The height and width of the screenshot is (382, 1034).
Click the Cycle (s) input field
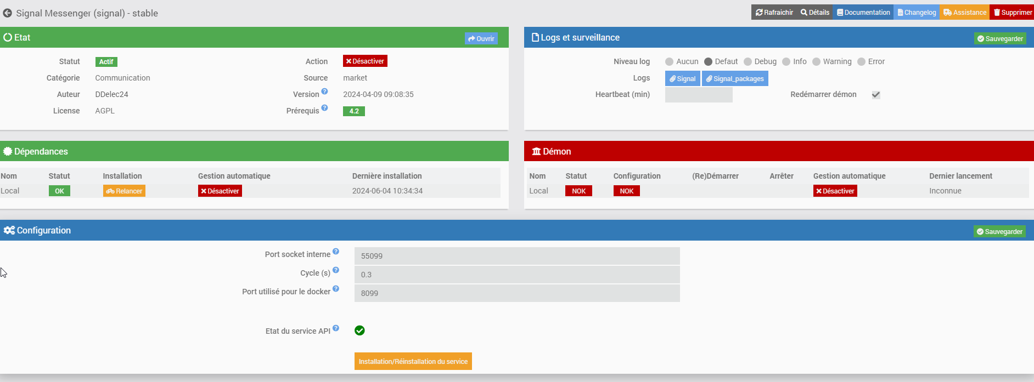click(517, 275)
